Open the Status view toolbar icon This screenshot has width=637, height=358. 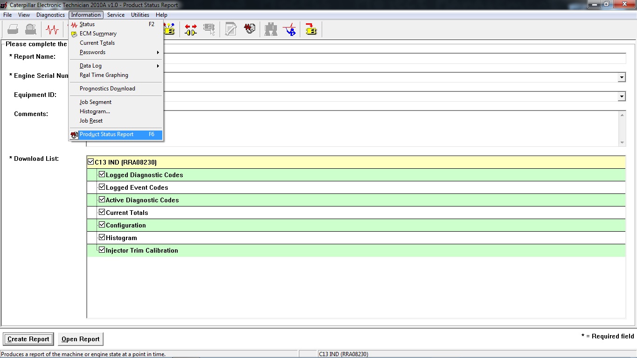point(52,29)
